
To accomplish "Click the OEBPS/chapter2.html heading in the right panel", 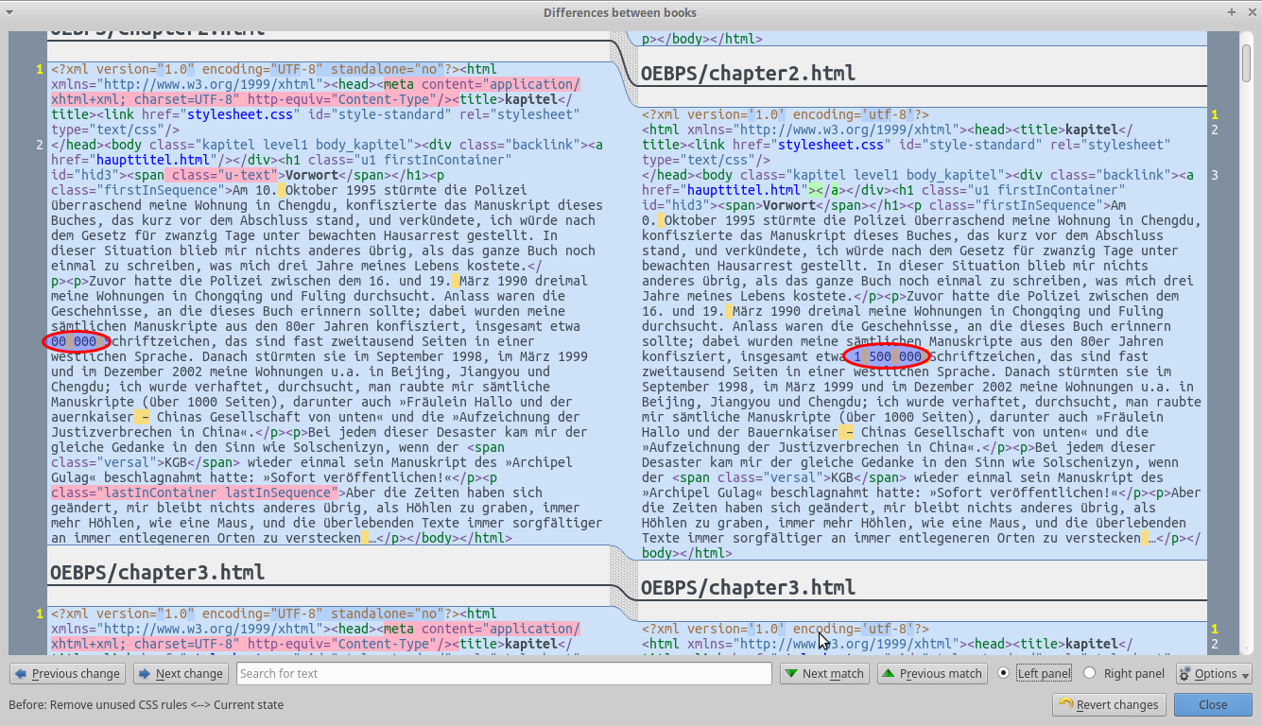I will [x=748, y=73].
